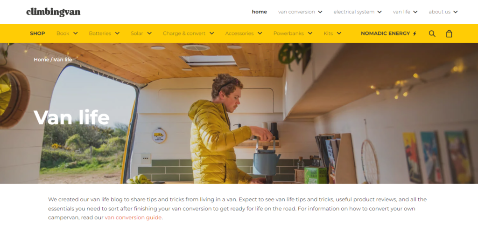Expand the van life chevron
Viewport: 478px width, 231px height.
(x=415, y=12)
